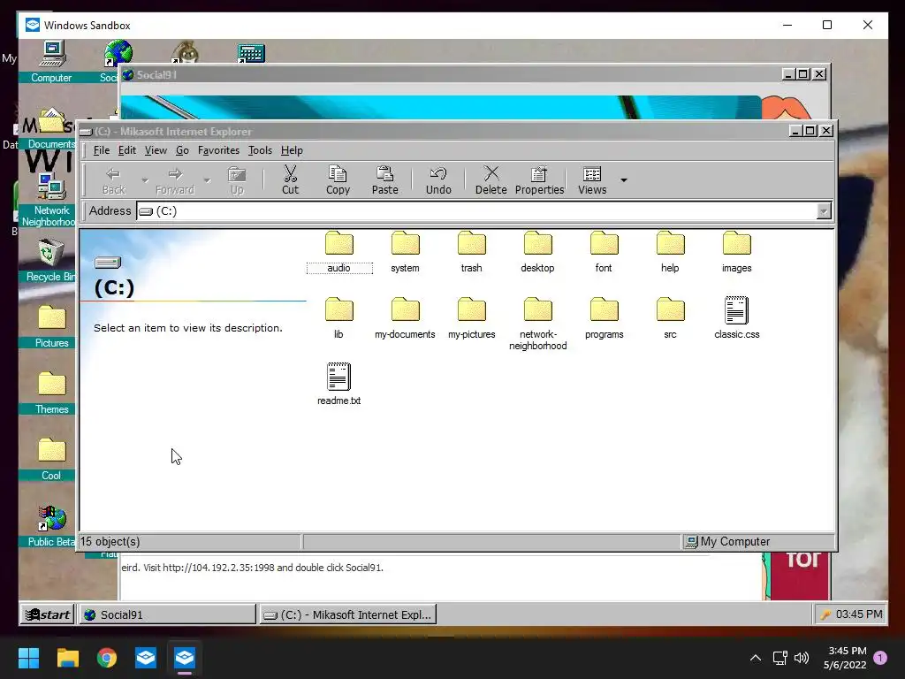The image size is (905, 679).
Task: Open the Go menu
Action: pos(182,150)
